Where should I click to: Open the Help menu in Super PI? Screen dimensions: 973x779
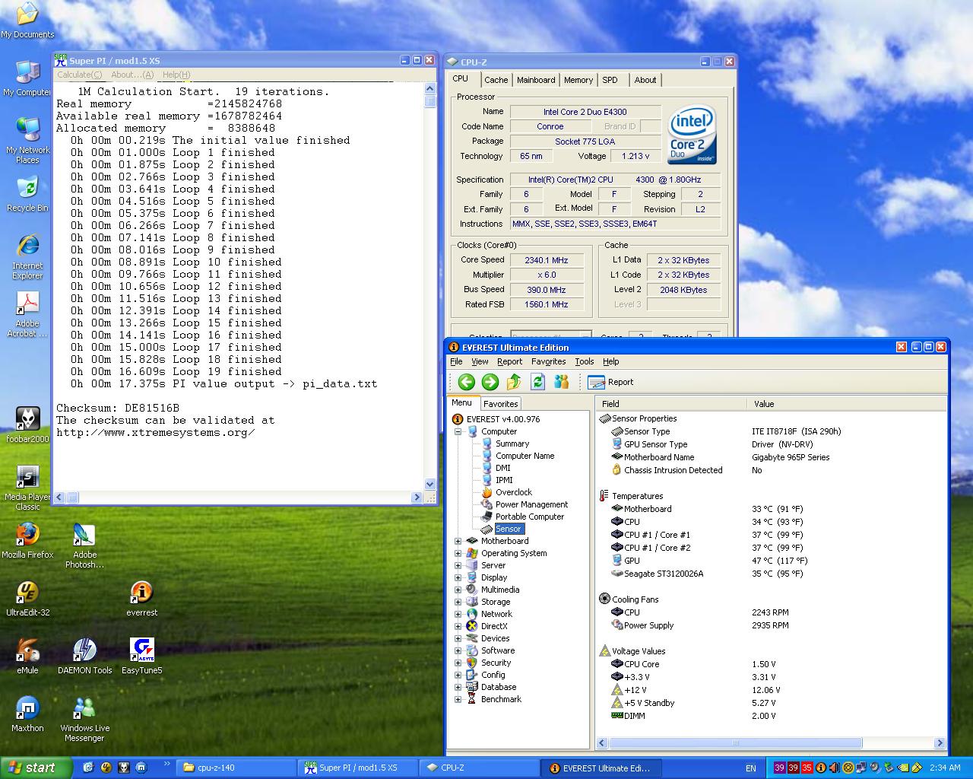click(176, 75)
